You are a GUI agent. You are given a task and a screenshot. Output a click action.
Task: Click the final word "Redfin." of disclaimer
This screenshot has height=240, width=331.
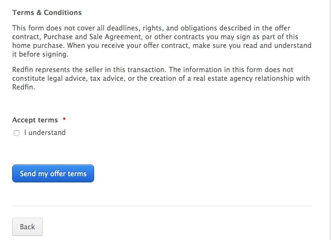(x=24, y=87)
